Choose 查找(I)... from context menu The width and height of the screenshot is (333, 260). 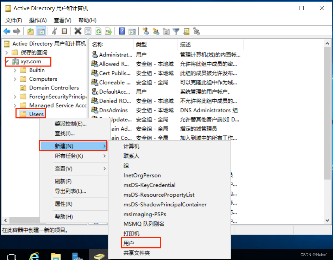click(x=74, y=134)
